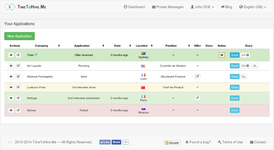Open the Found a bug? link
274x150 pixels.
198,142
